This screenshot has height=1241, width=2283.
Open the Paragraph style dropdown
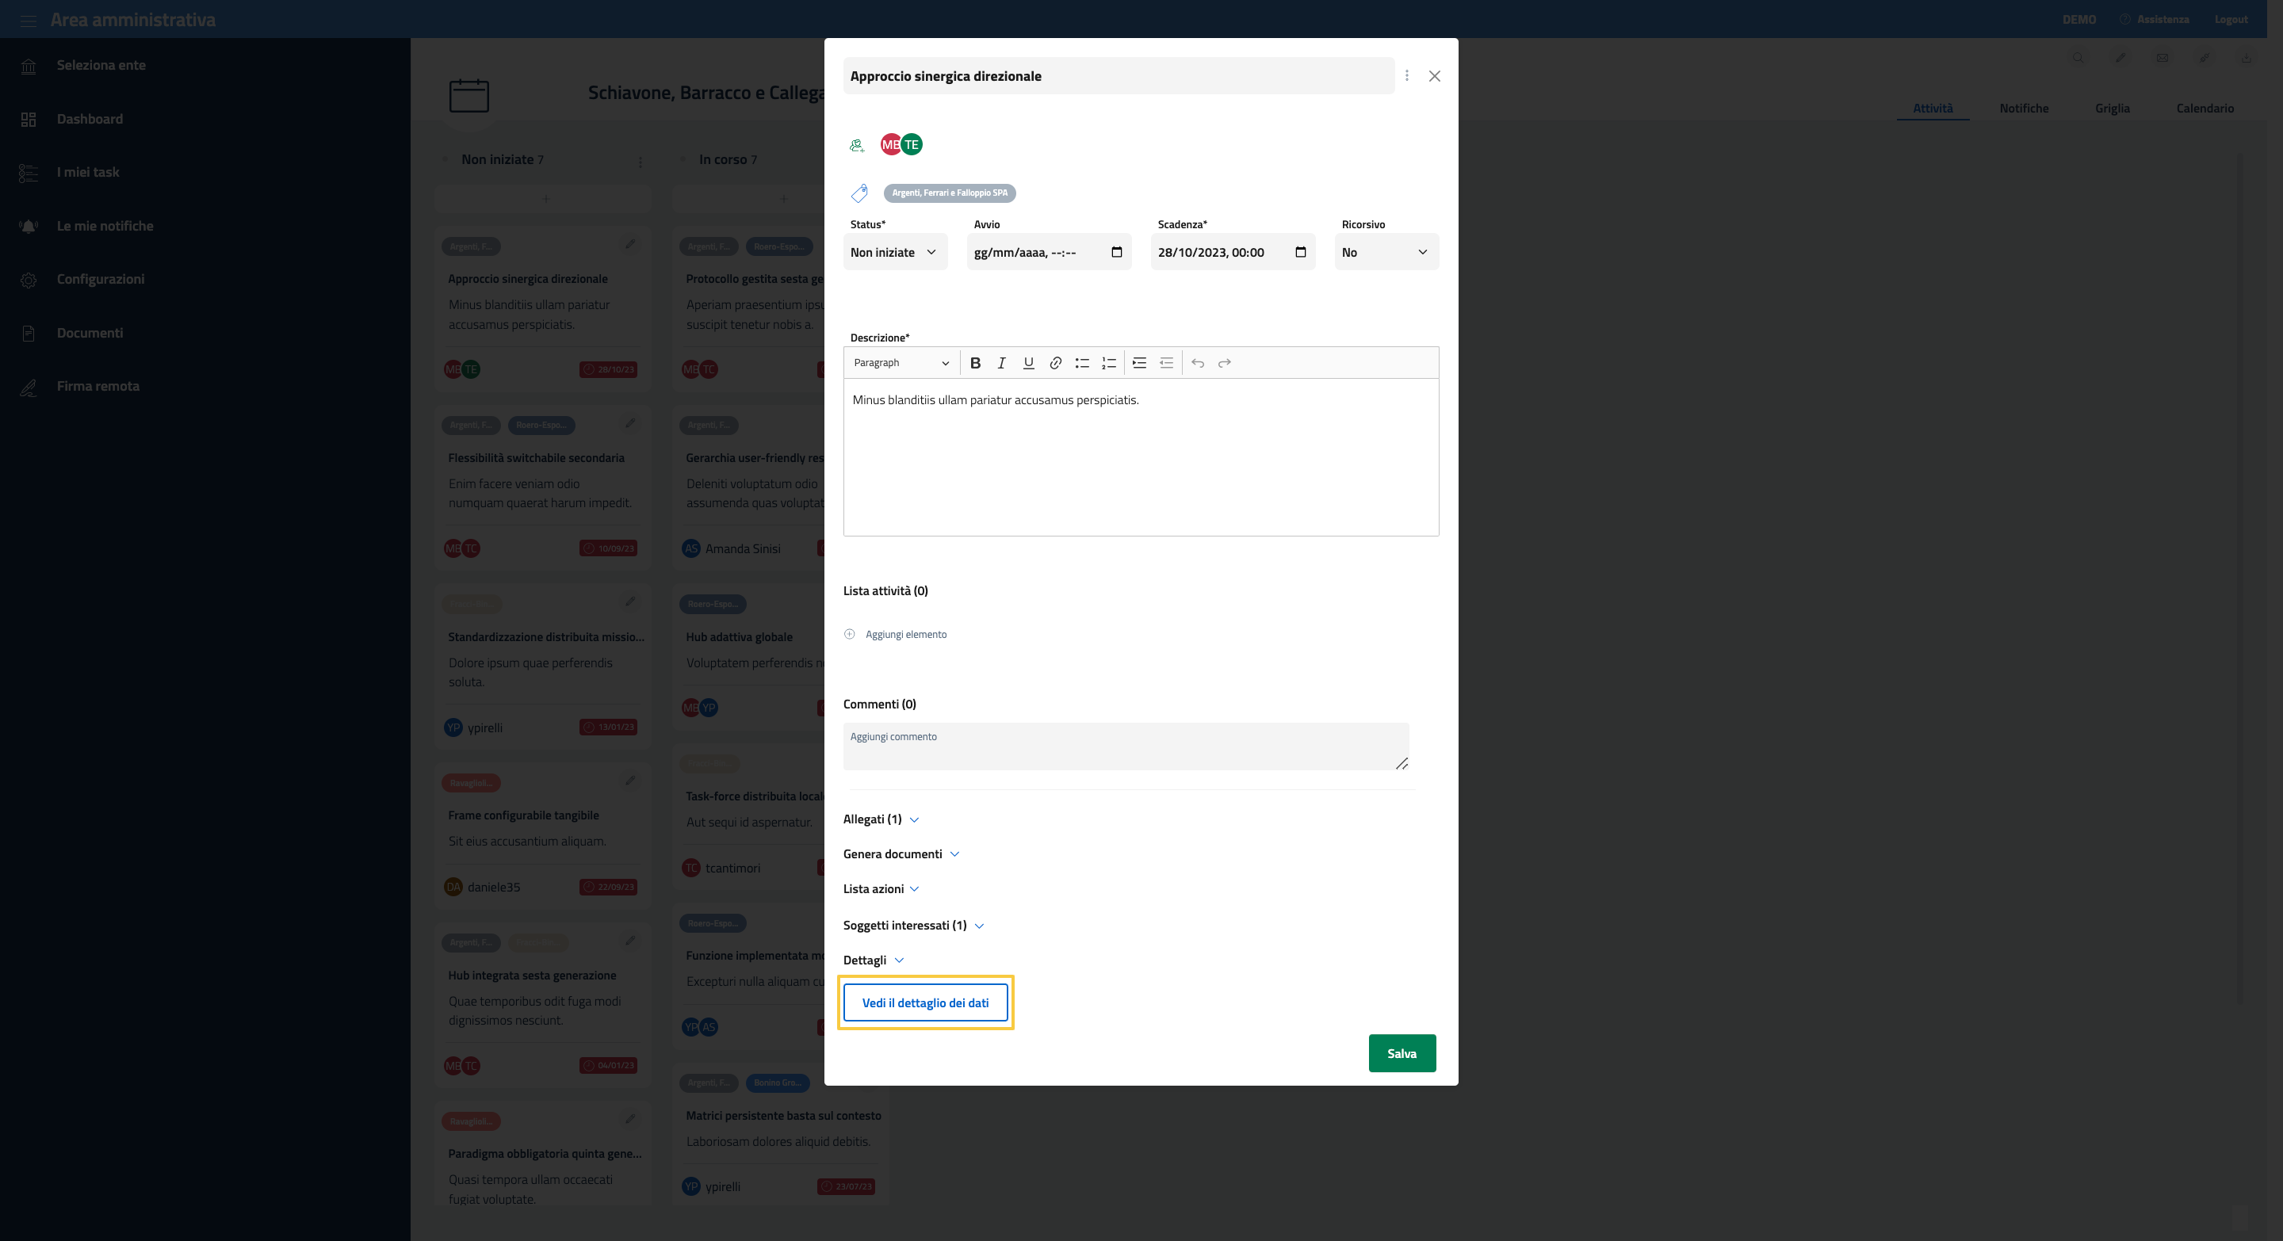(x=901, y=363)
